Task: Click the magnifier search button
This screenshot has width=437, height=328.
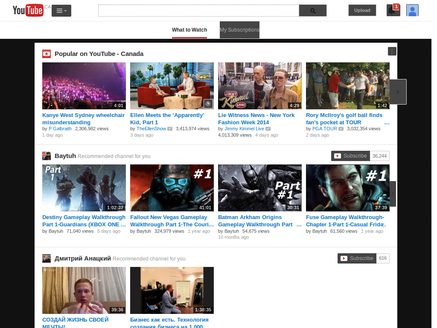Action: coord(313,11)
